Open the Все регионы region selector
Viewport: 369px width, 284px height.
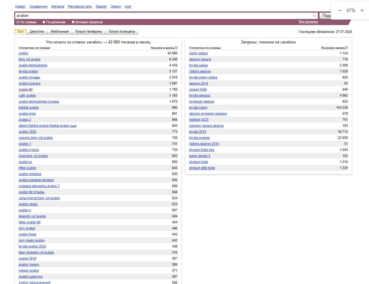(308, 22)
